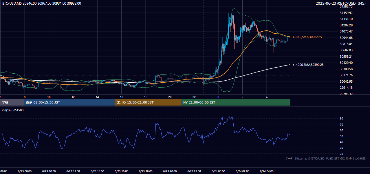Click bottom time label 6/23 14:00
The width and height of the screenshot is (370, 174).
[97, 171]
